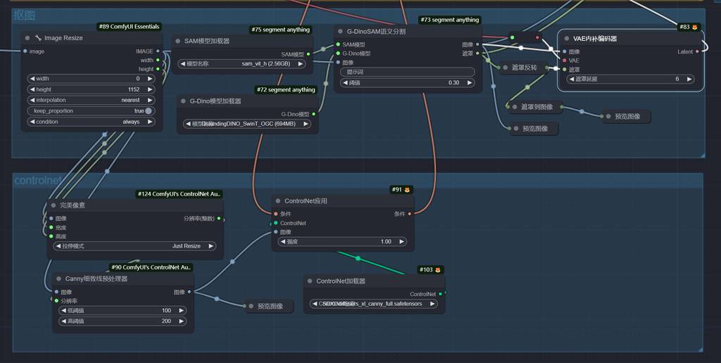Click the fox icon on the #83 badge
The width and height of the screenshot is (721, 363).
coord(694,27)
